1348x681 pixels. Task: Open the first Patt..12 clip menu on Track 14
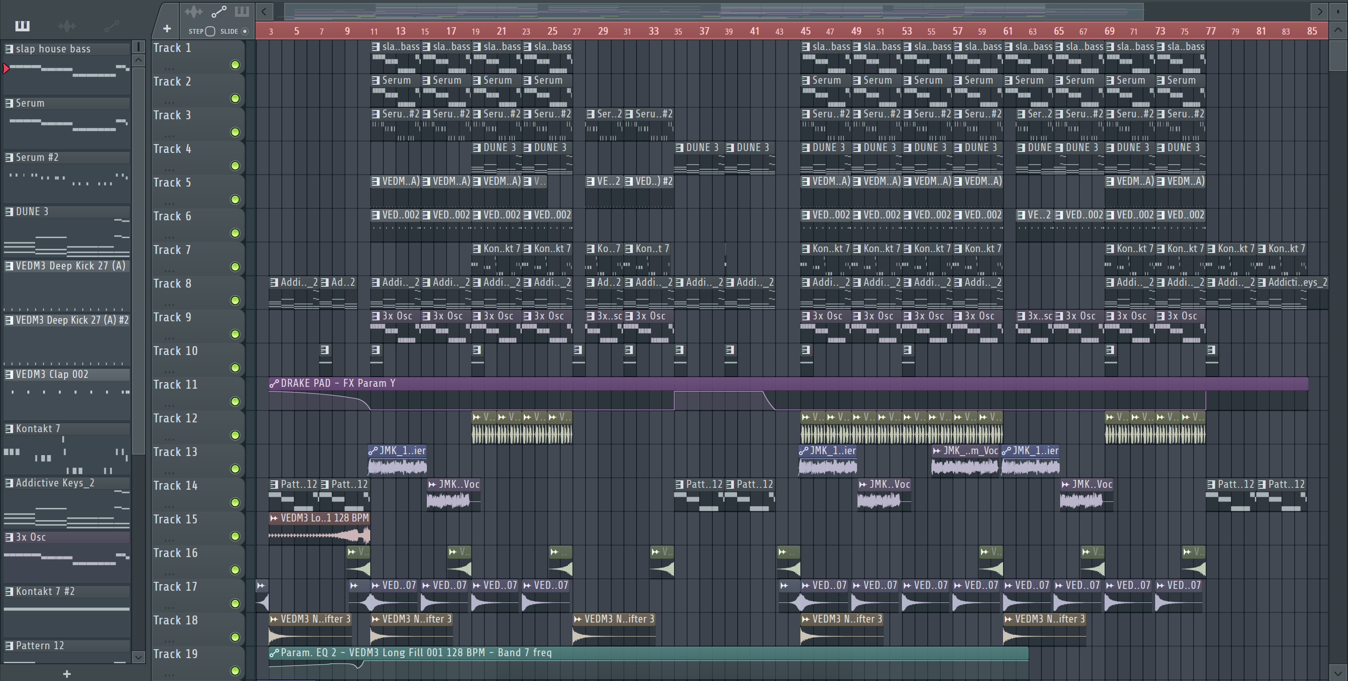click(x=274, y=485)
